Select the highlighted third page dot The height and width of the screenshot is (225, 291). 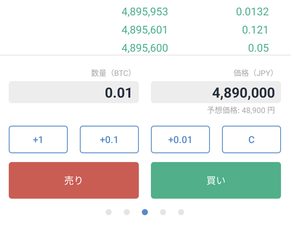click(x=145, y=212)
